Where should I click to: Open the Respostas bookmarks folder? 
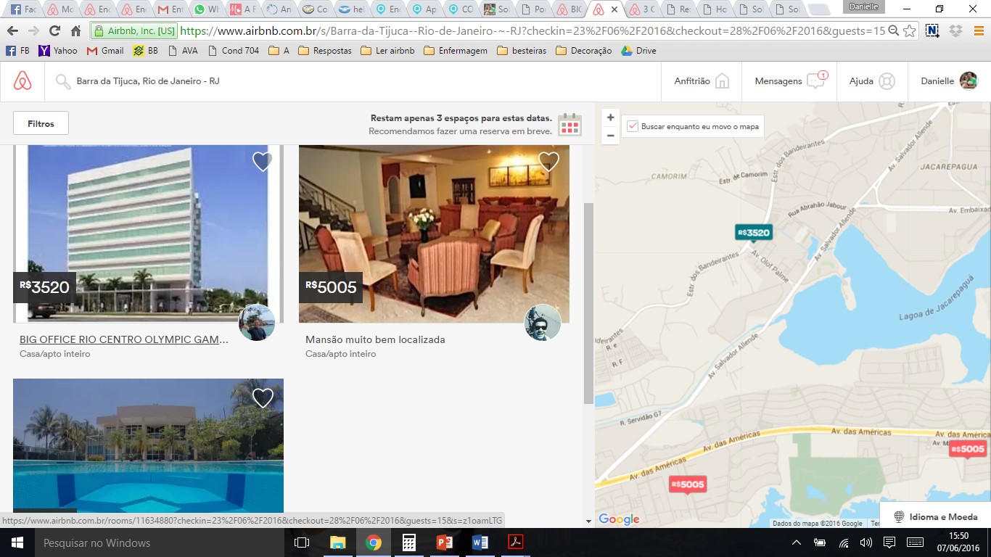[324, 51]
